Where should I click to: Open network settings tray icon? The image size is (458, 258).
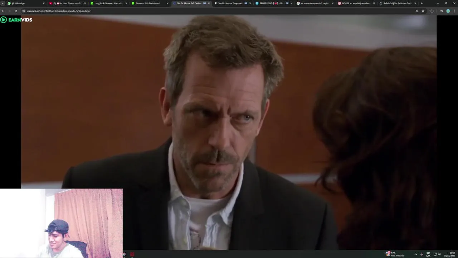[435, 254]
